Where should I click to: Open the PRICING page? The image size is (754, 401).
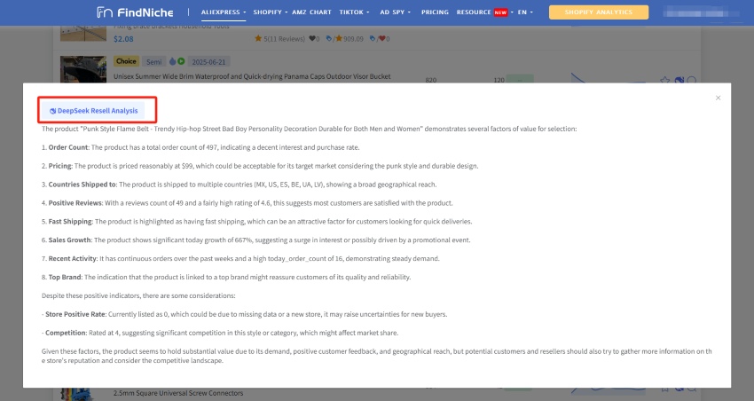tap(435, 12)
